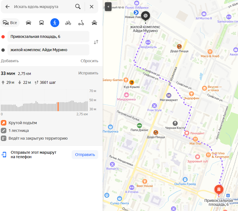Click the orange bar in elevation chart

point(58,107)
